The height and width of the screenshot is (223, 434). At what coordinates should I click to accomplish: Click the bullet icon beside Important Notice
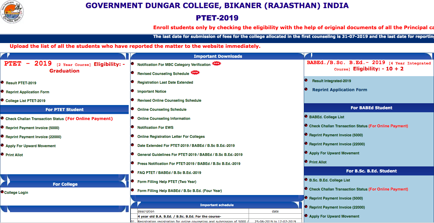pos(132,91)
